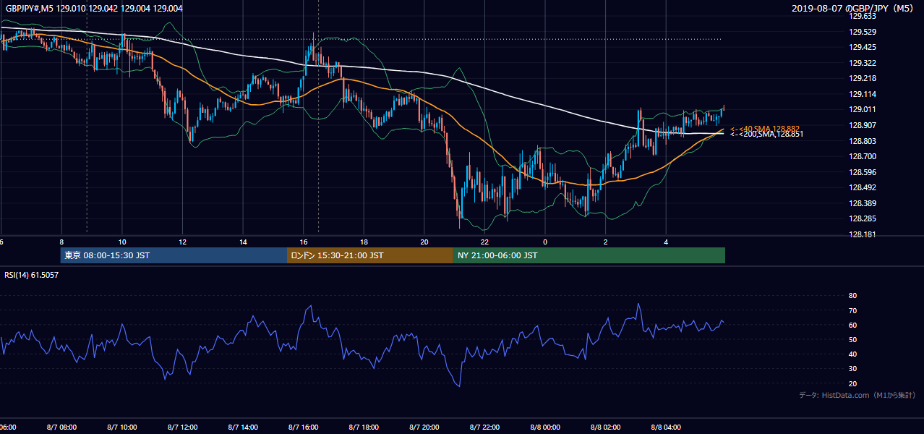Viewport: 924px width, 434px height.
Task: Click price axis label 129.633
Action: [863, 16]
